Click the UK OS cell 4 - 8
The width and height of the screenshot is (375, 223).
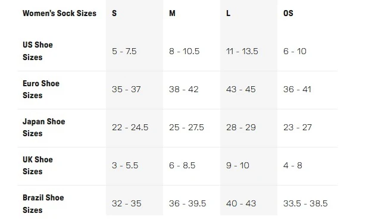[x=293, y=165]
